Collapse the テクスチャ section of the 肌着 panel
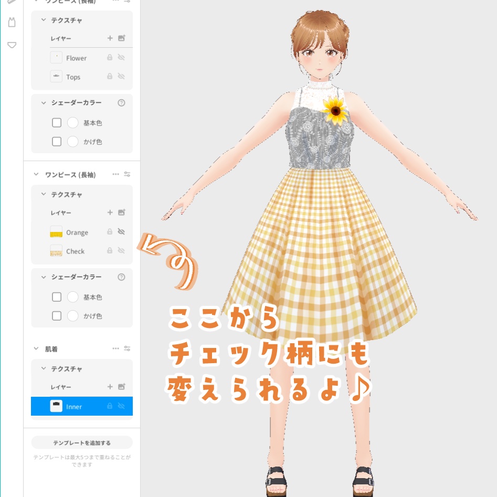Screen dimensions: 497x497 click(44, 368)
